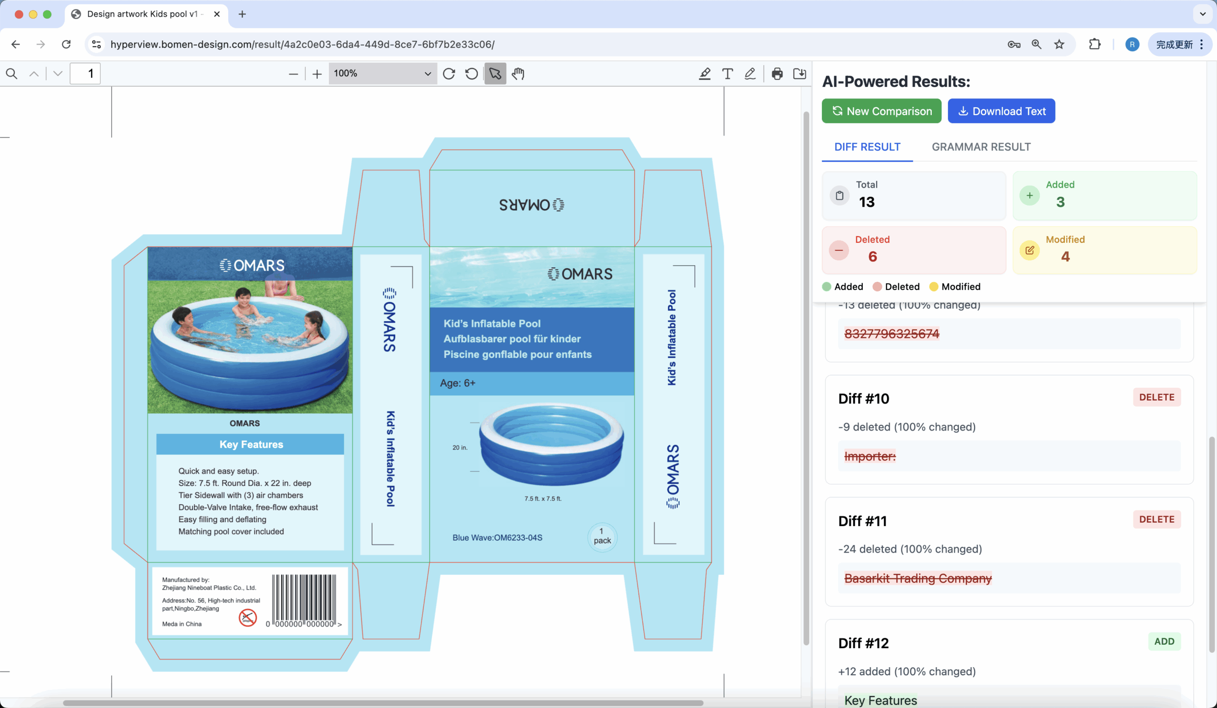
Task: Activate the hand pan tool
Action: click(518, 73)
